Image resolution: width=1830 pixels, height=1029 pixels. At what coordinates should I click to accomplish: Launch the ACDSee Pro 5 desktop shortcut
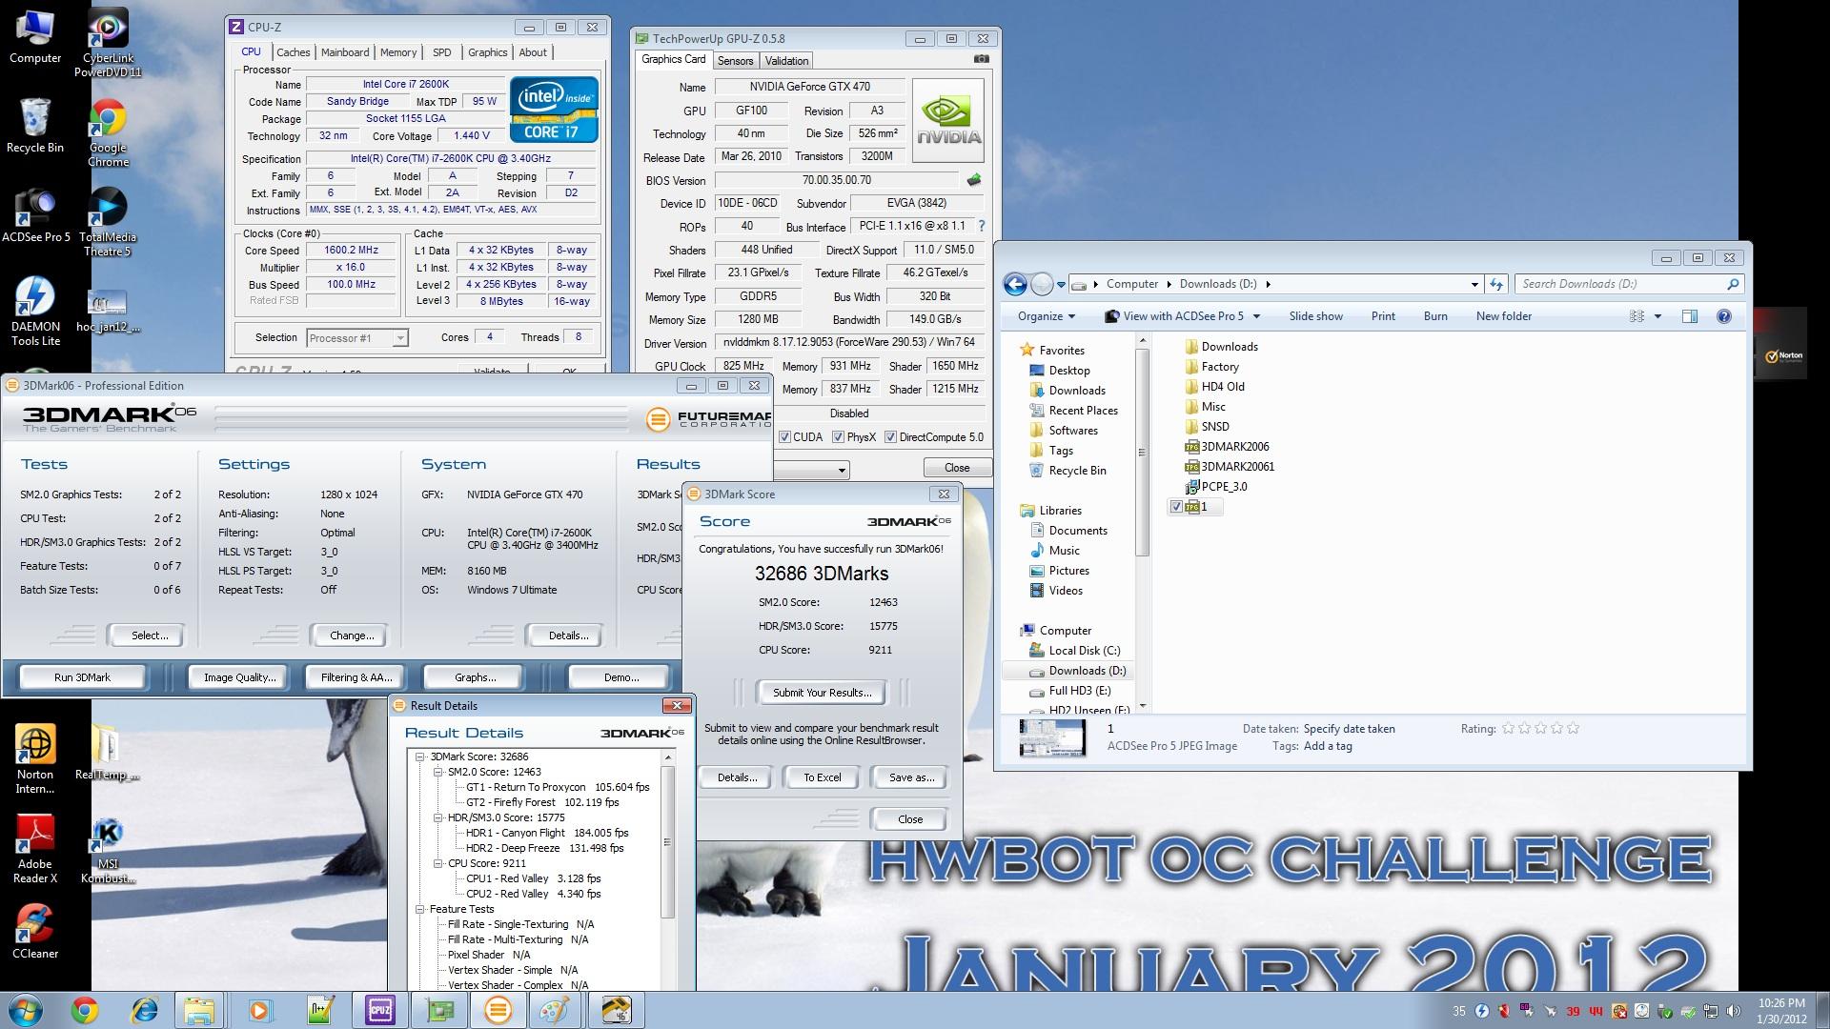click(x=35, y=214)
